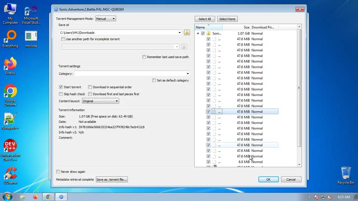
Task: Browse for save folder with folder button
Action: tap(187, 33)
